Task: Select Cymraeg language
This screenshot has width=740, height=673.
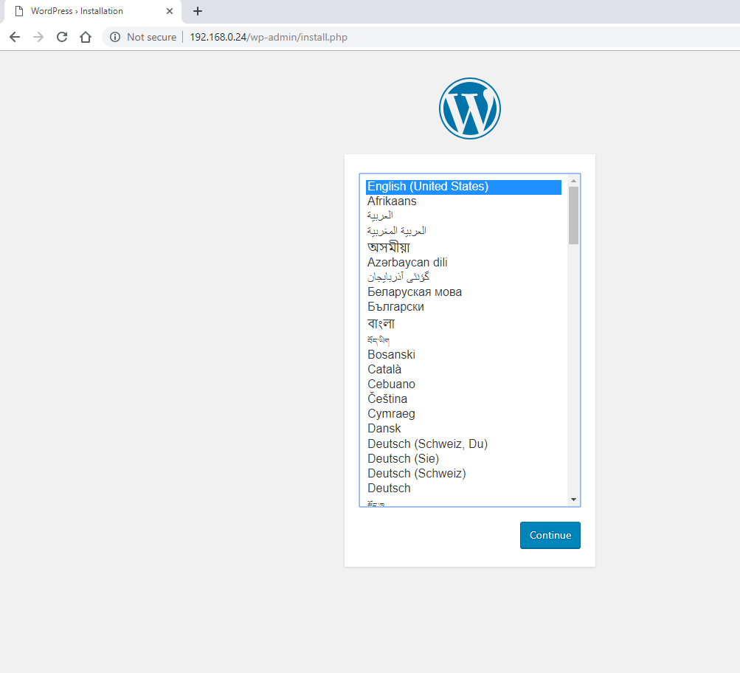Action: tap(463, 414)
